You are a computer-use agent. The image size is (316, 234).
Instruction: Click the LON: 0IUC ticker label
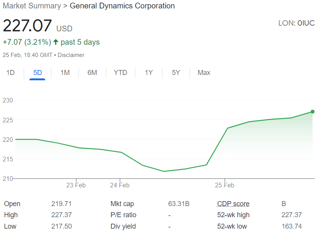pyautogui.click(x=296, y=23)
